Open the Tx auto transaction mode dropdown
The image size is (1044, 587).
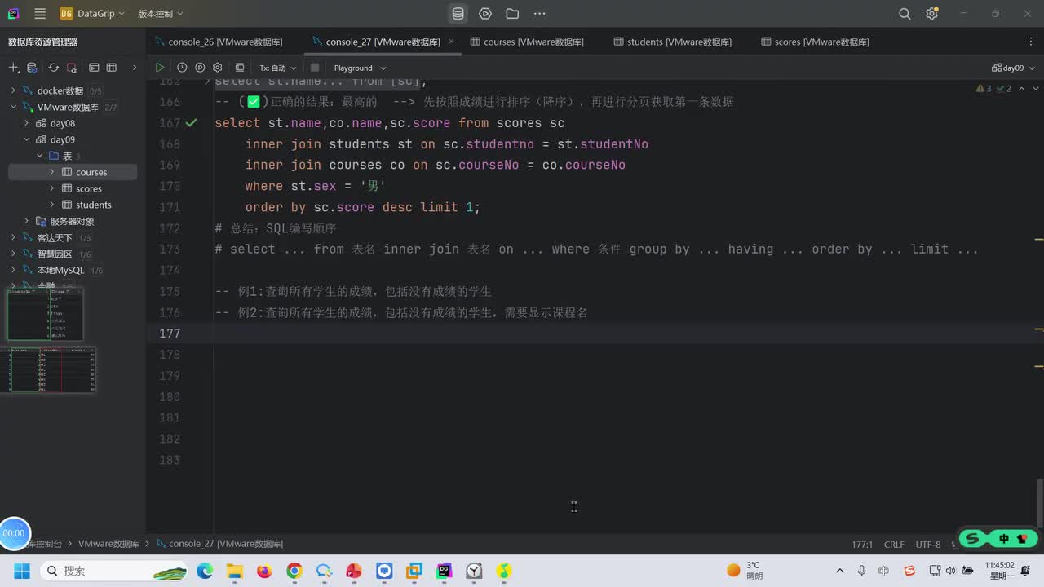pyautogui.click(x=278, y=68)
